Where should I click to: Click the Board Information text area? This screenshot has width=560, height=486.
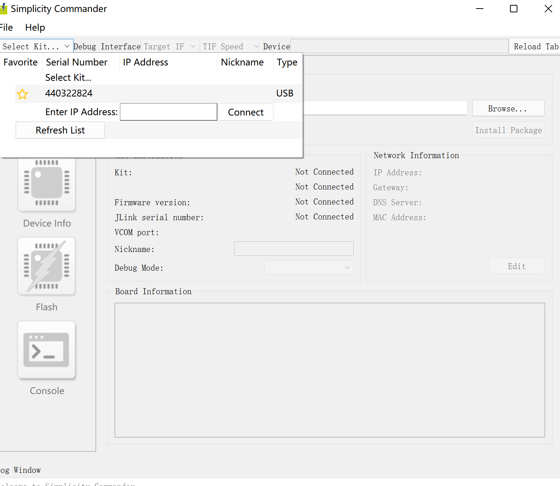pyautogui.click(x=329, y=370)
